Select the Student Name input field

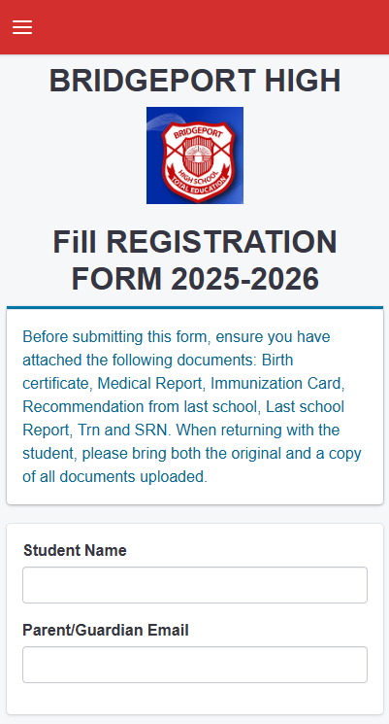pos(195,585)
